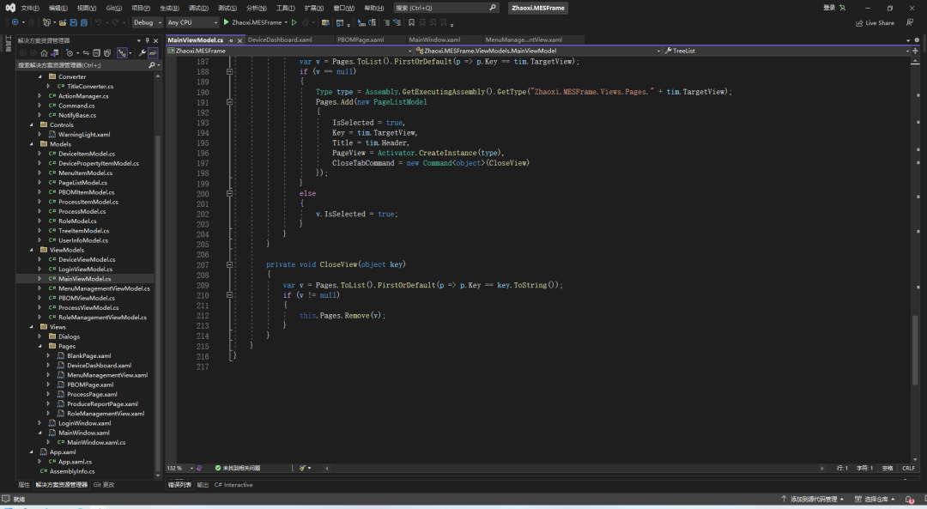Open the Git(G) menu
Viewport: 927px width, 509px height.
tap(113, 8)
